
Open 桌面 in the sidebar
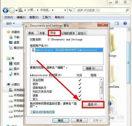(x=14, y=43)
